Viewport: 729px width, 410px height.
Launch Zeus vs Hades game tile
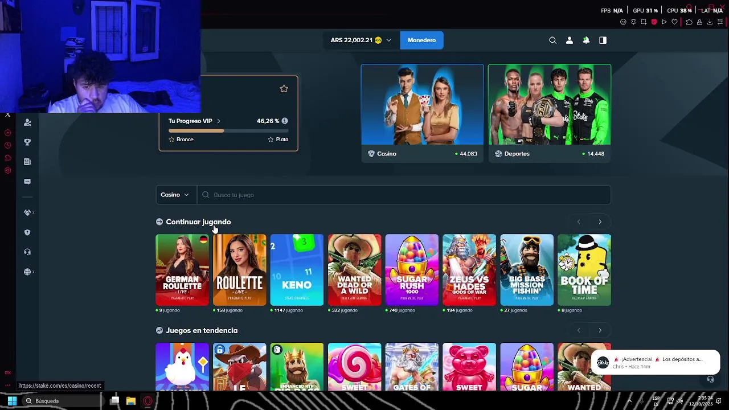[469, 270]
